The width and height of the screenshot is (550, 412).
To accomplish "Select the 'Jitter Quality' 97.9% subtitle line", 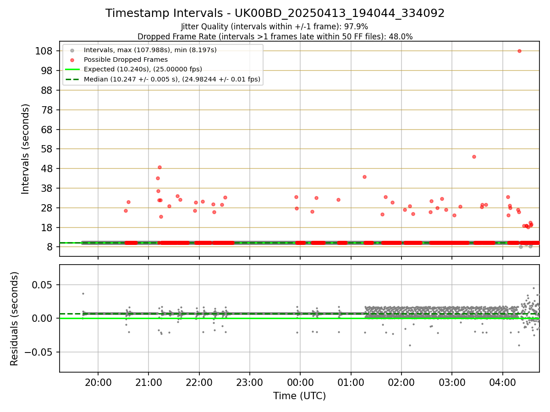I will (x=275, y=27).
